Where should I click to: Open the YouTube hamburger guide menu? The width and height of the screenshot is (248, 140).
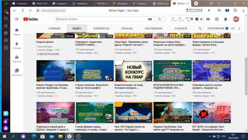pyautogui.click(x=17, y=19)
